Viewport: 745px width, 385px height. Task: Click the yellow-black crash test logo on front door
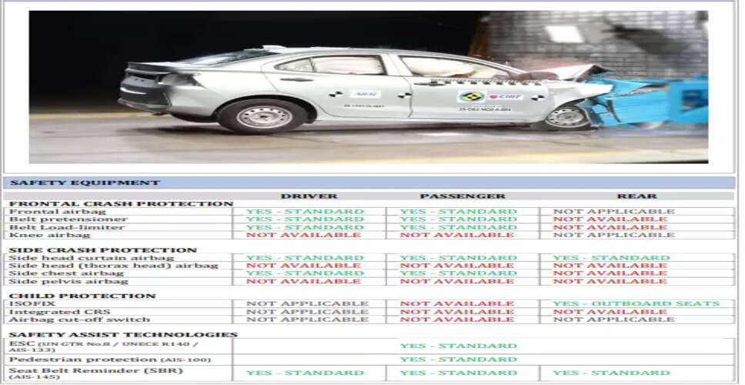click(x=470, y=96)
